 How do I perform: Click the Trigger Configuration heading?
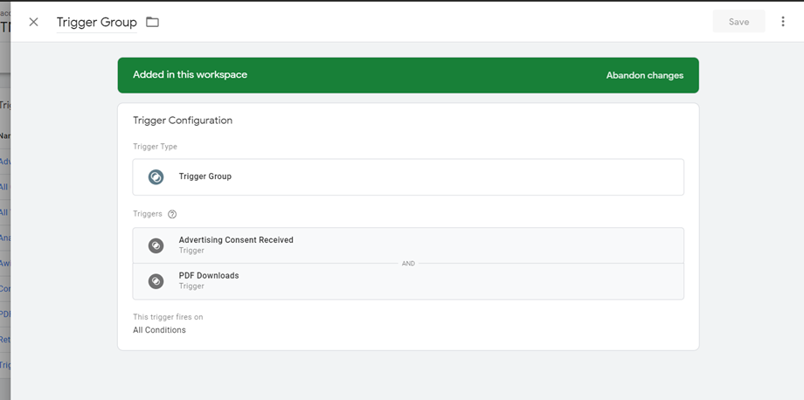tap(183, 121)
